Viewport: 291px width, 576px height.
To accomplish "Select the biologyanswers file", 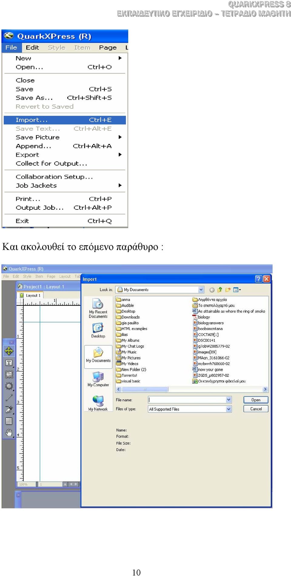I will point(208,323).
